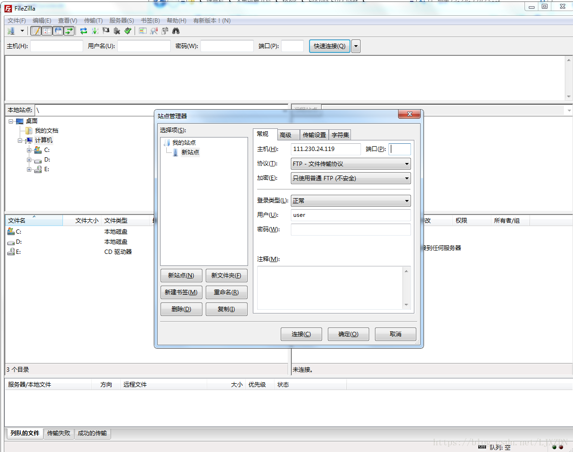The height and width of the screenshot is (452, 573).
Task: Click the quick connect 用户名(U) field
Action: pyautogui.click(x=144, y=46)
